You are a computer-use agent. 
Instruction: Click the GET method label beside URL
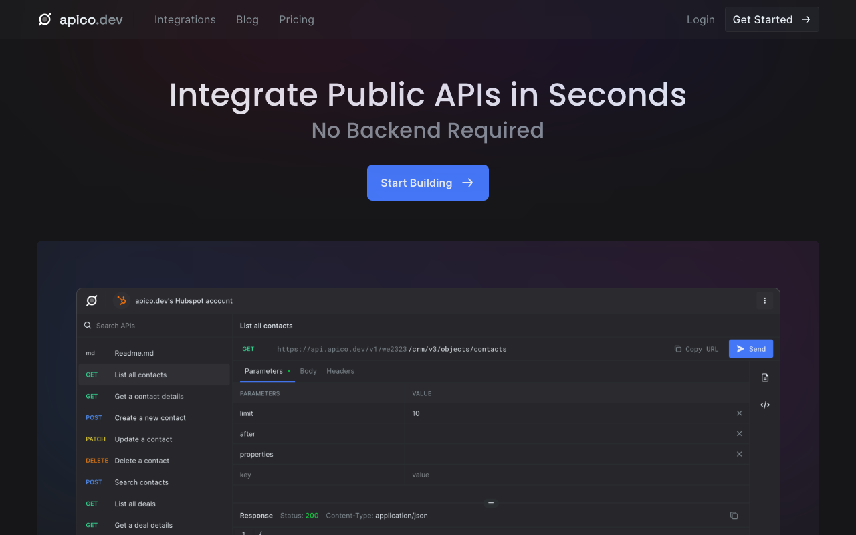click(248, 349)
